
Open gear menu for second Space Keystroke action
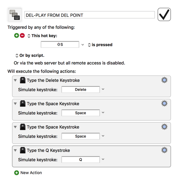coord(164,127)
